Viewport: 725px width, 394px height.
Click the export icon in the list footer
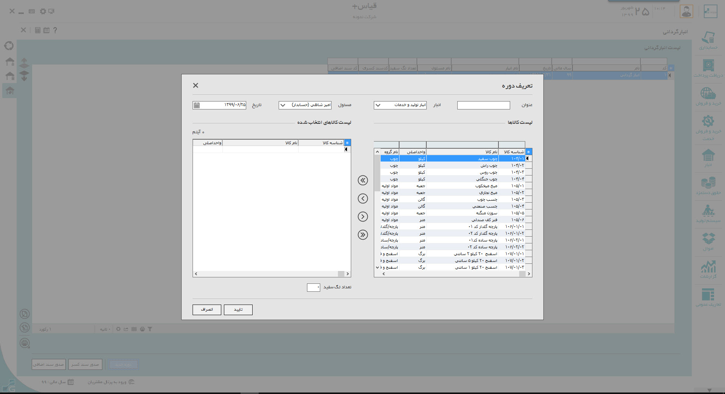[x=126, y=329]
